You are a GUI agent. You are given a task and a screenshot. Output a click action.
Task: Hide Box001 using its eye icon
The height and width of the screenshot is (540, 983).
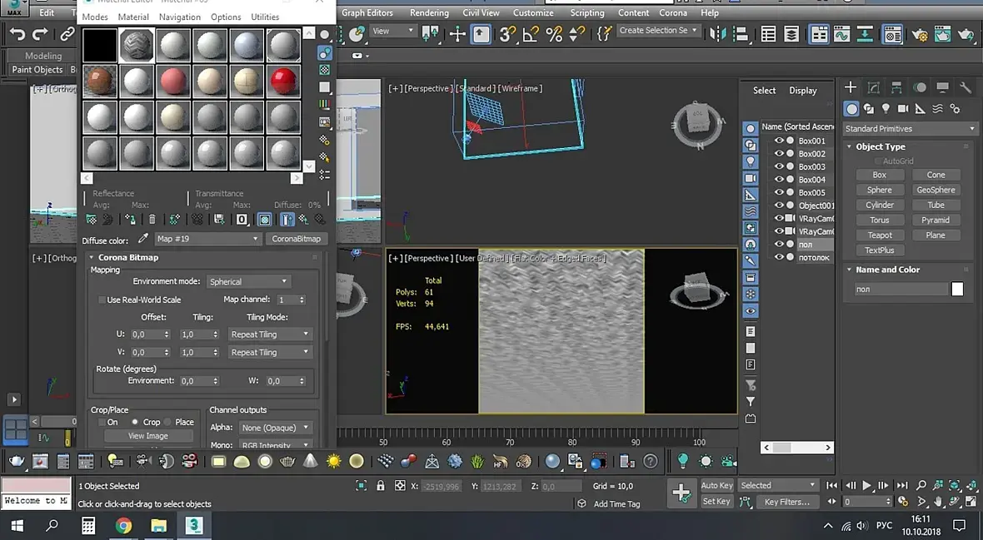click(779, 141)
